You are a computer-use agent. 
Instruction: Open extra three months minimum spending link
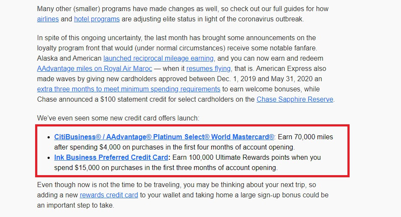click(x=129, y=89)
